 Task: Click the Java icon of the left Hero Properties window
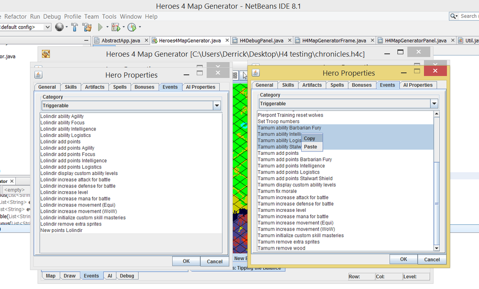38,75
